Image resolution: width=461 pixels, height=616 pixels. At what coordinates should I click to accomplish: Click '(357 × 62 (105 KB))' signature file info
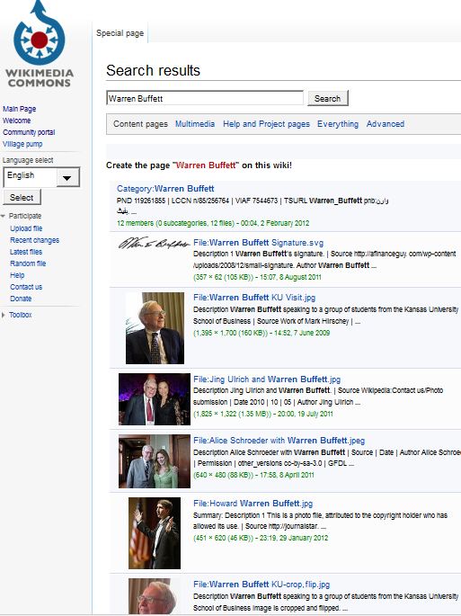223,277
